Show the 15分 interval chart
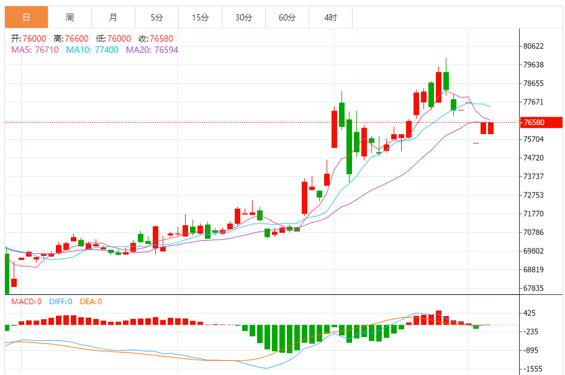This screenshot has height=375, width=565. tap(200, 17)
